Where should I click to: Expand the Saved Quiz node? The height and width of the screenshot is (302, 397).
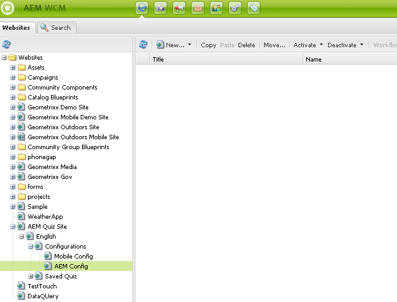point(30,276)
